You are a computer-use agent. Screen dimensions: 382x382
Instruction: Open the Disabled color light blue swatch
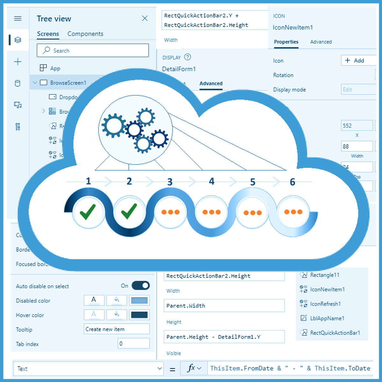coord(139,300)
